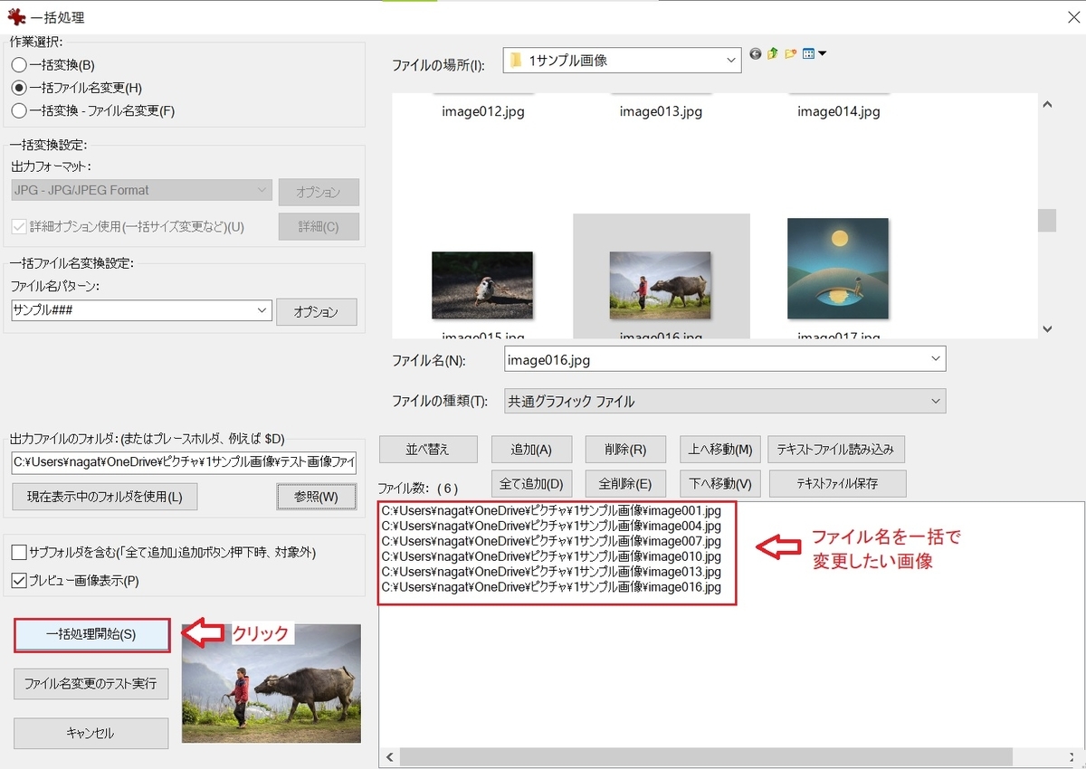Select the image016.jpg buffalo thumbnail
1086x769 pixels.
(x=661, y=285)
